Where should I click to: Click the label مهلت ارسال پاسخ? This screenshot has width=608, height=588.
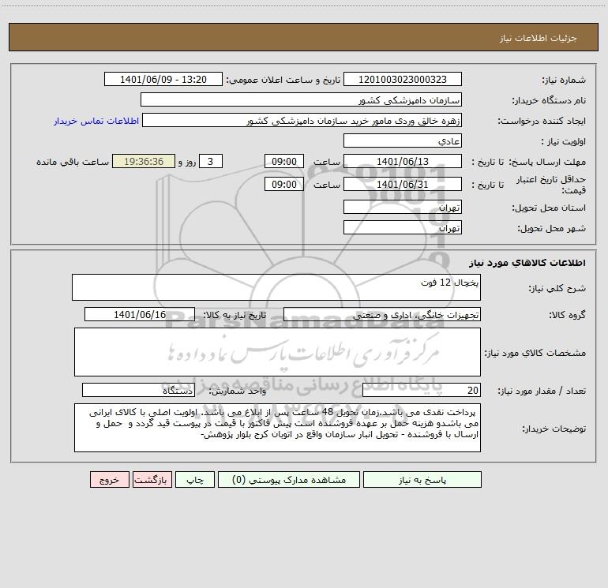tap(548, 162)
